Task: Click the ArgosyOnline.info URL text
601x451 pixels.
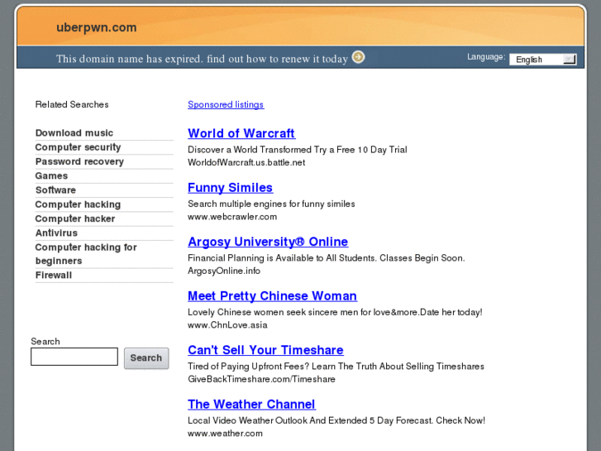Action: click(224, 271)
